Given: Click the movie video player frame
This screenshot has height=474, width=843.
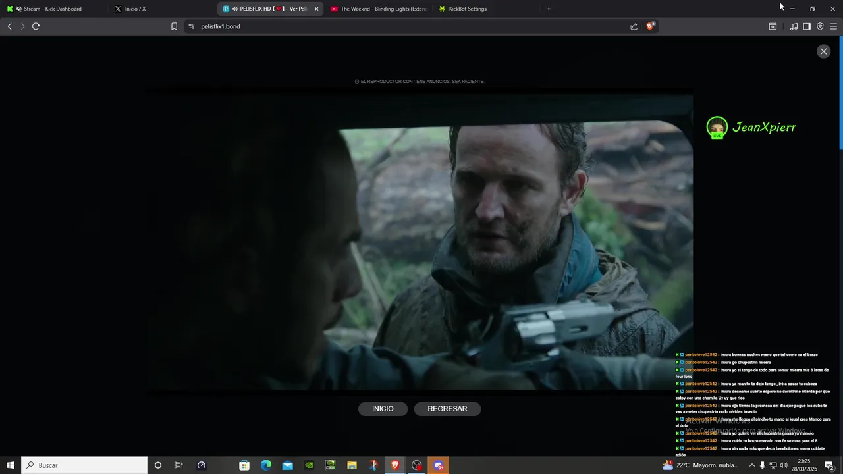Looking at the screenshot, I should [420, 242].
